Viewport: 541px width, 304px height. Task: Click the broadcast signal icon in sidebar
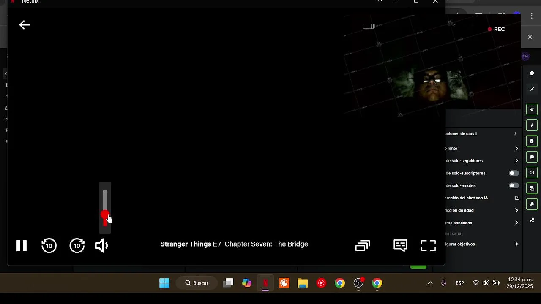tap(532, 172)
